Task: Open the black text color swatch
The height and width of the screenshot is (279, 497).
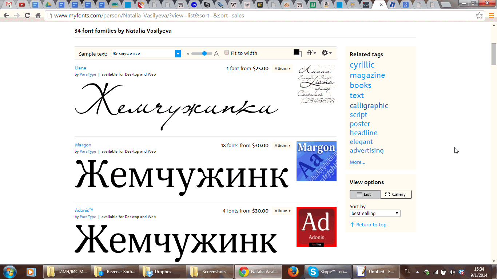Action: coord(297,53)
